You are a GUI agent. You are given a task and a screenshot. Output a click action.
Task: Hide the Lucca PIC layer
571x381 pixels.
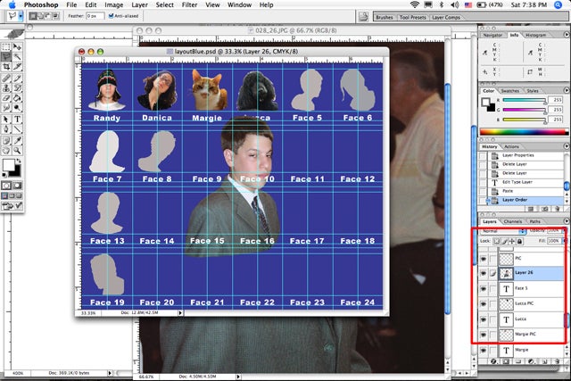[484, 303]
